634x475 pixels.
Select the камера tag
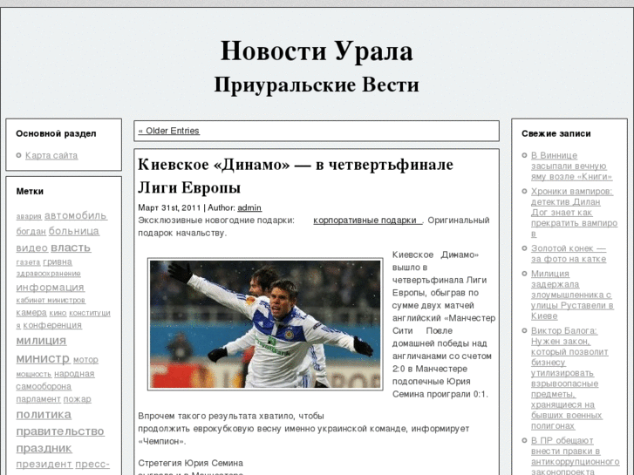[x=31, y=313]
